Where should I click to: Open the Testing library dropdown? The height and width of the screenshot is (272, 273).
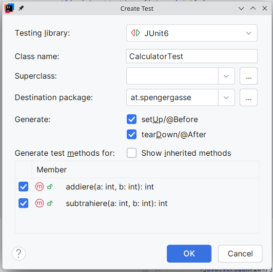(x=192, y=33)
